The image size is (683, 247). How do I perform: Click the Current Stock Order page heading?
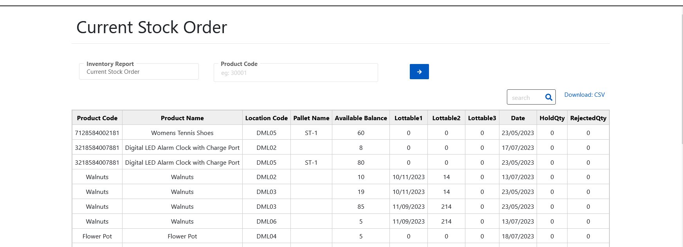point(151,27)
